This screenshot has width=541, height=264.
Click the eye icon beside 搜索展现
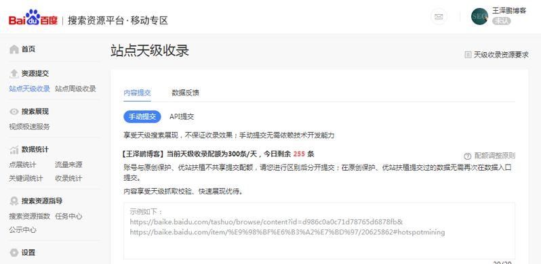coord(14,112)
